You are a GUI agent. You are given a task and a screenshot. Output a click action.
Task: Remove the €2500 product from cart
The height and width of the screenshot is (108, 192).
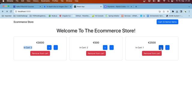click(x=152, y=53)
